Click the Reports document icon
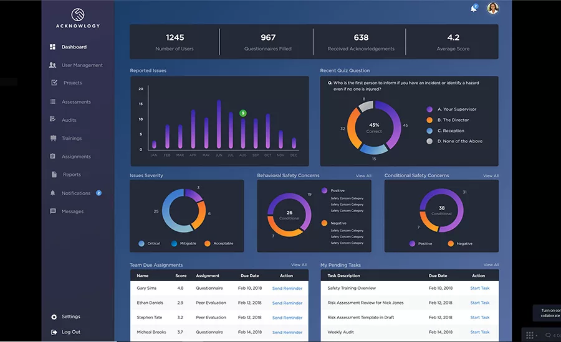 (x=54, y=175)
